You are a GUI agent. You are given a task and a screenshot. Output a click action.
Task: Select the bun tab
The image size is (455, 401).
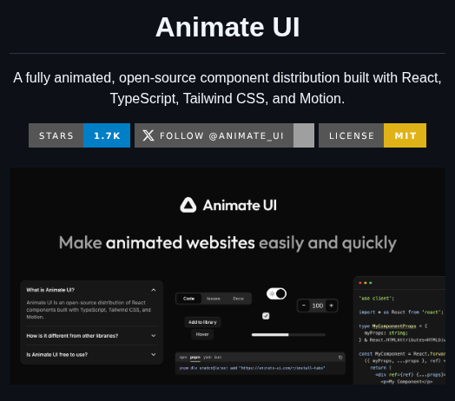point(218,358)
